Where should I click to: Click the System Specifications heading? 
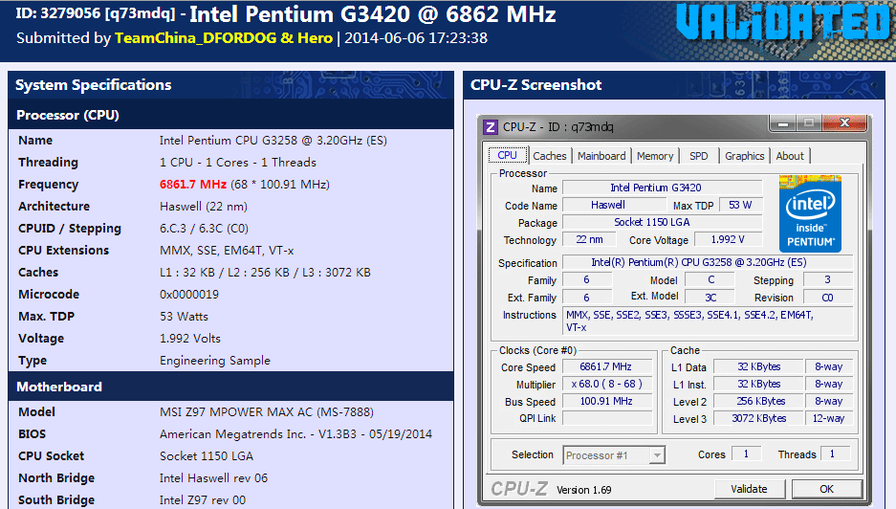tap(93, 85)
